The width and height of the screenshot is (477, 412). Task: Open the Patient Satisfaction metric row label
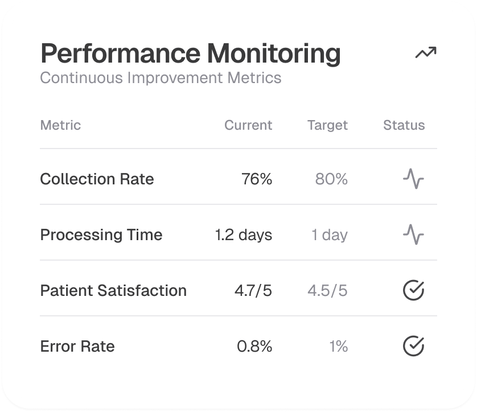coord(113,290)
